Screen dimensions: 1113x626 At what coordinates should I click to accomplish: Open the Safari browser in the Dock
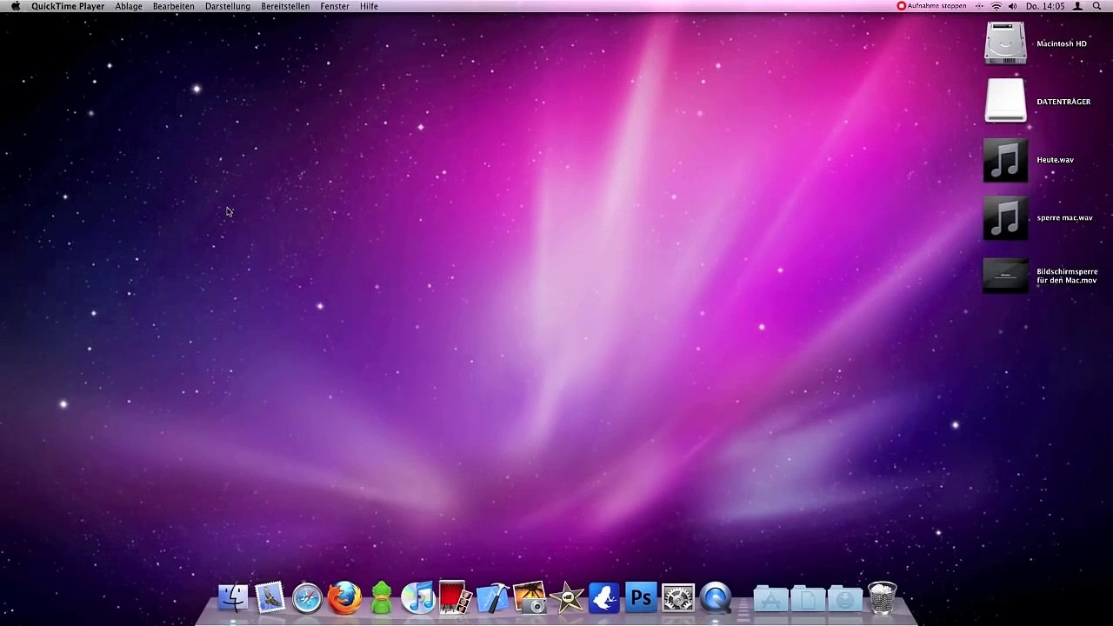[307, 598]
